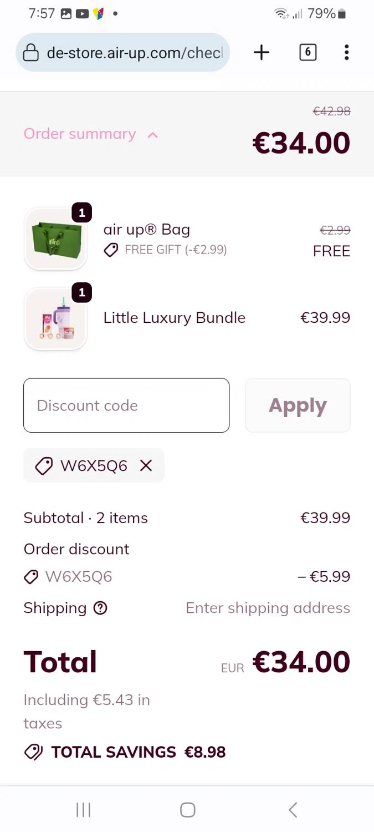Tap the shipping help question mark icon
This screenshot has height=832, width=374.
(100, 608)
